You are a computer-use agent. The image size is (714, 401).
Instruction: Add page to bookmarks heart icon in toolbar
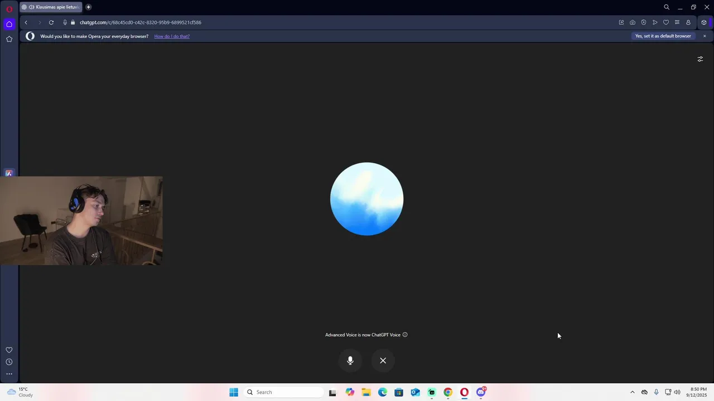tap(666, 22)
